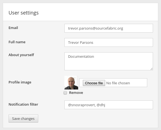
Task: Click the textarea resize grip corner
Action: [x=152, y=69]
